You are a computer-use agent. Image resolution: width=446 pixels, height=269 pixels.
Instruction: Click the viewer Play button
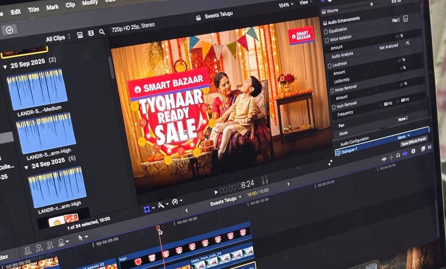point(216,192)
